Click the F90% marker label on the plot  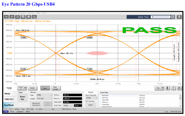pyautogui.click(x=24, y=37)
